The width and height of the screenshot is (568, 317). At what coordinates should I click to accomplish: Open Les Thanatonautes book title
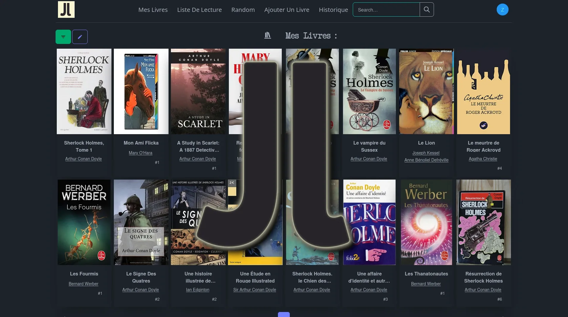426,274
